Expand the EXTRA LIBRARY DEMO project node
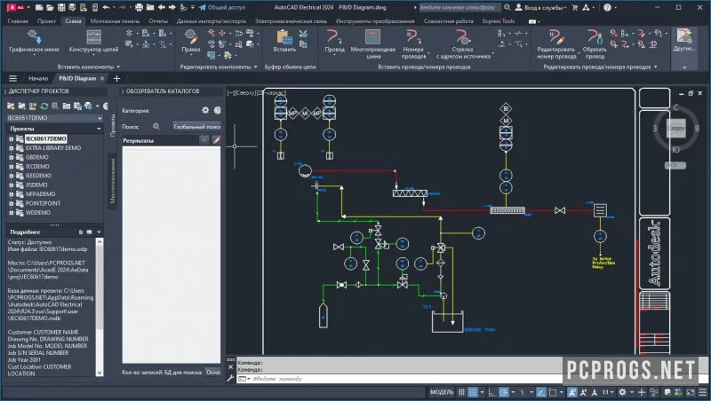Screen dimensions: 711x401 (12, 148)
